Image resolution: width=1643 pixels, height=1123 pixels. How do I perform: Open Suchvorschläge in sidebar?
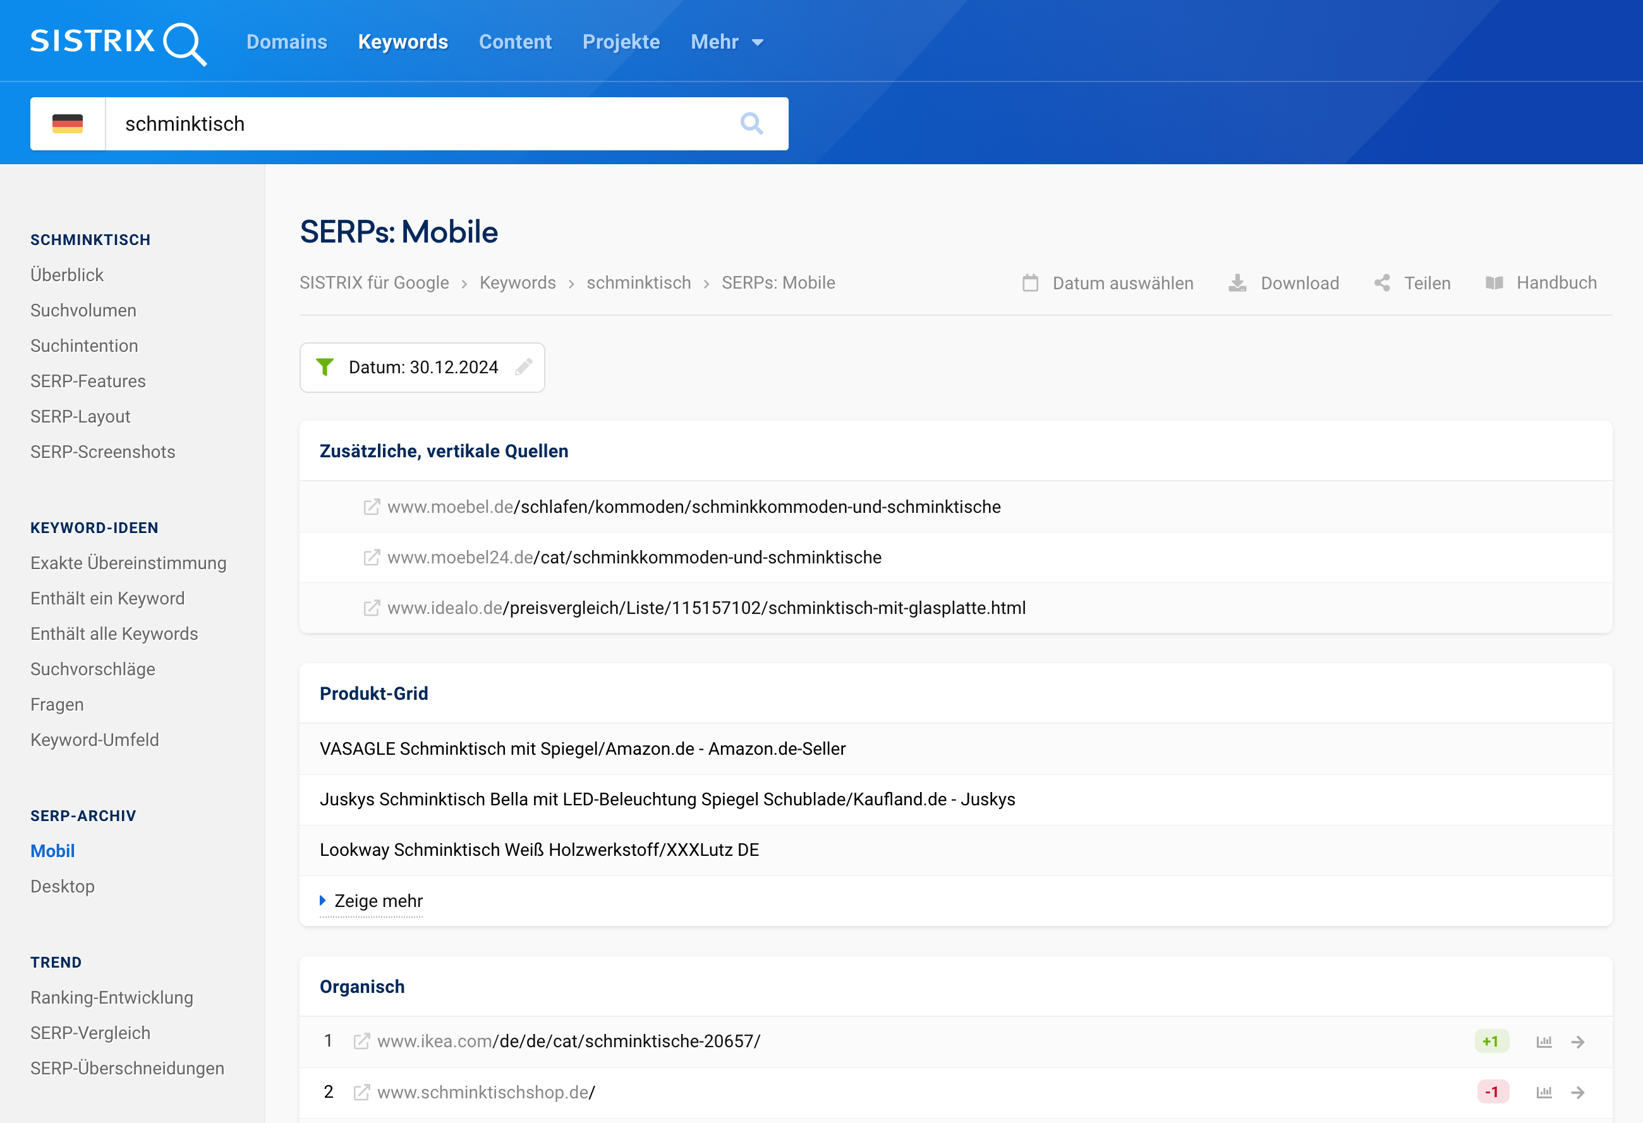[93, 670]
